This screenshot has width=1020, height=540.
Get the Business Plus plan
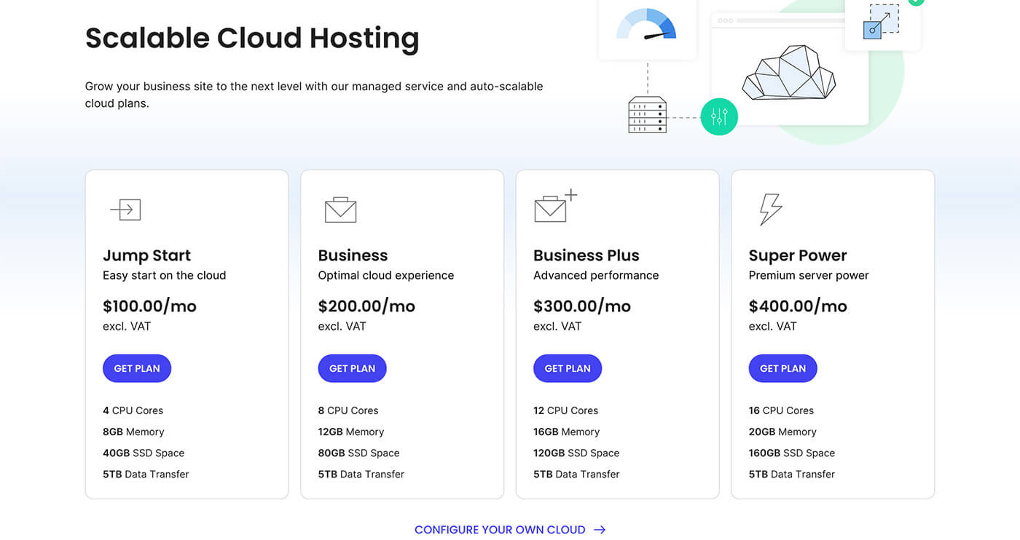(x=568, y=368)
